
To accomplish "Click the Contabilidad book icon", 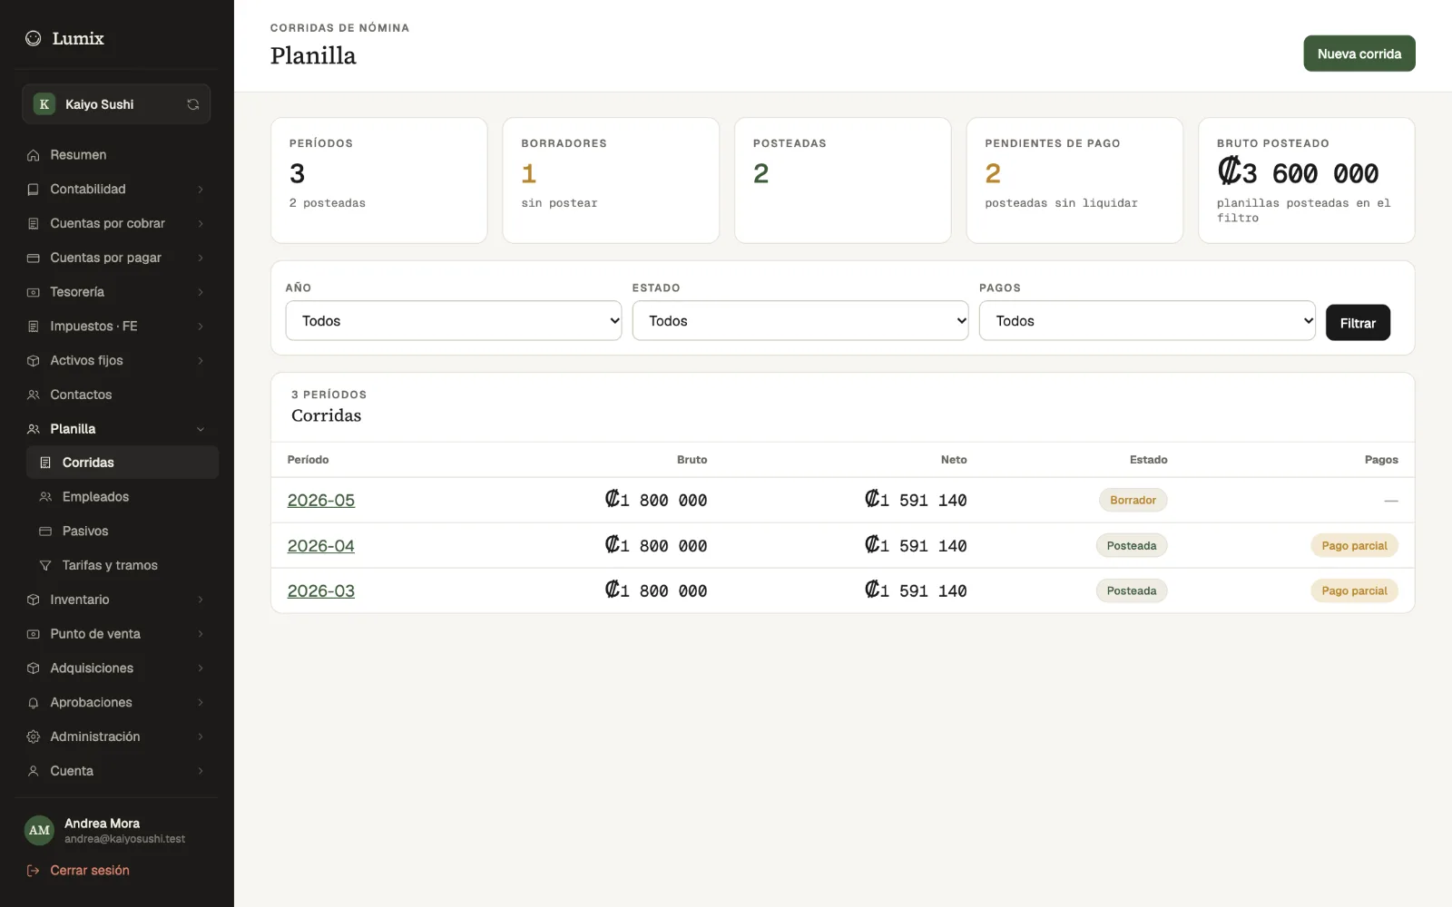I will tap(34, 190).
